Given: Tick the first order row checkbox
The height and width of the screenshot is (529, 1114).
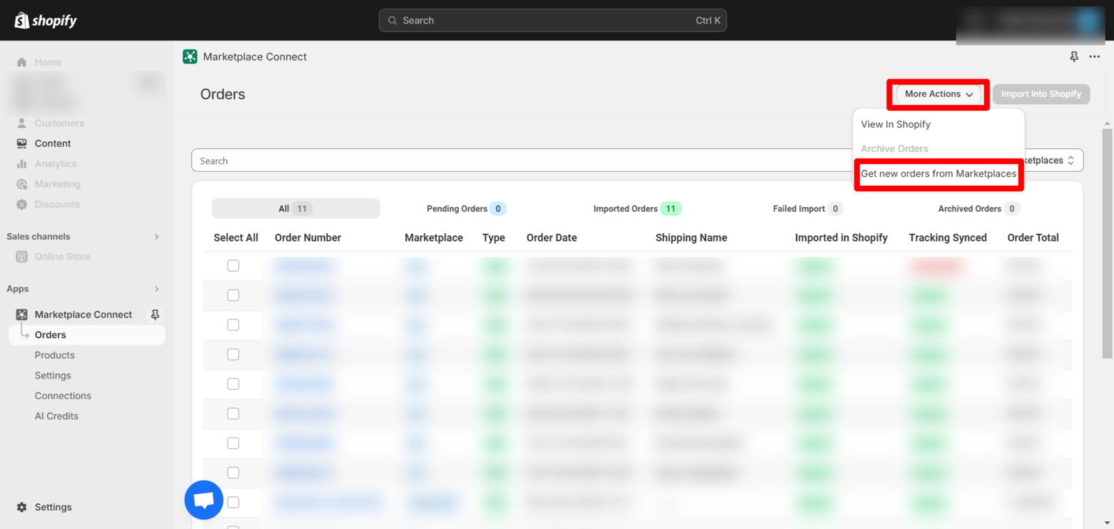Looking at the screenshot, I should click(233, 266).
